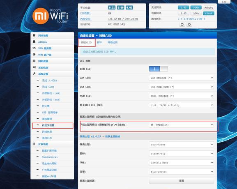Click the Xiaomi MI WiFi router logo
The height and width of the screenshot is (189, 237).
[50, 16]
